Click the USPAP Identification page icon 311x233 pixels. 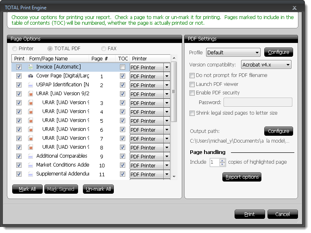[30, 85]
